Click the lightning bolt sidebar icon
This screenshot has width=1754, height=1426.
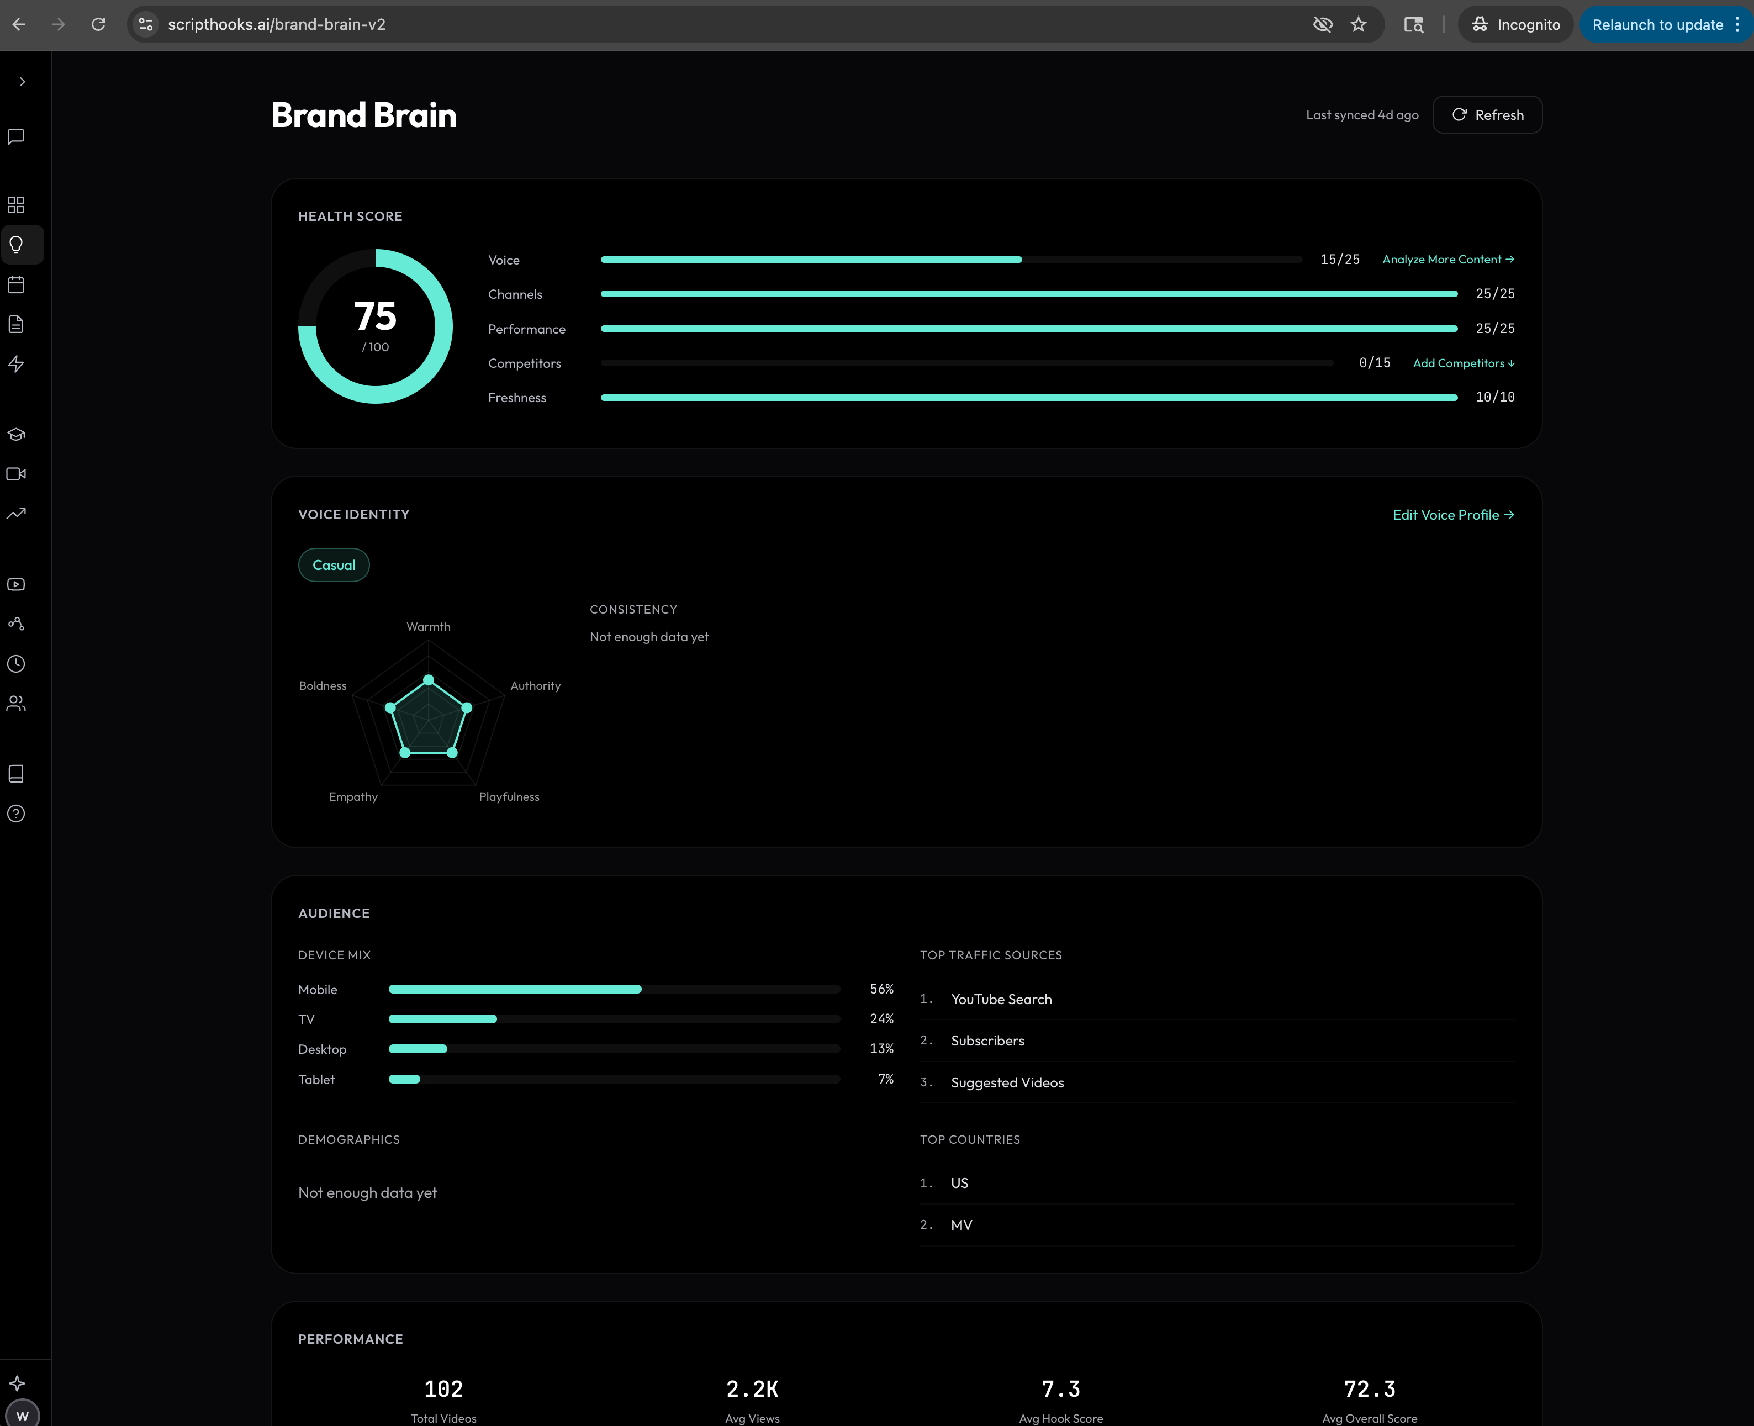(x=15, y=364)
